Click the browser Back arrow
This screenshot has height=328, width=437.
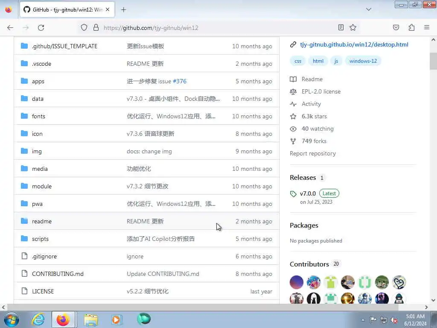(x=10, y=28)
